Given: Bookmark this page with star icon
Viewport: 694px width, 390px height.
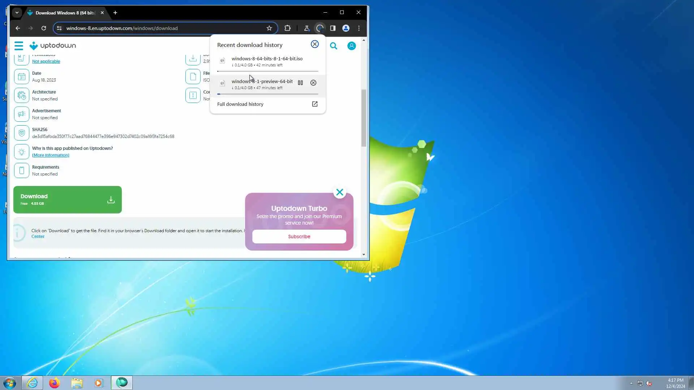Looking at the screenshot, I should (269, 28).
